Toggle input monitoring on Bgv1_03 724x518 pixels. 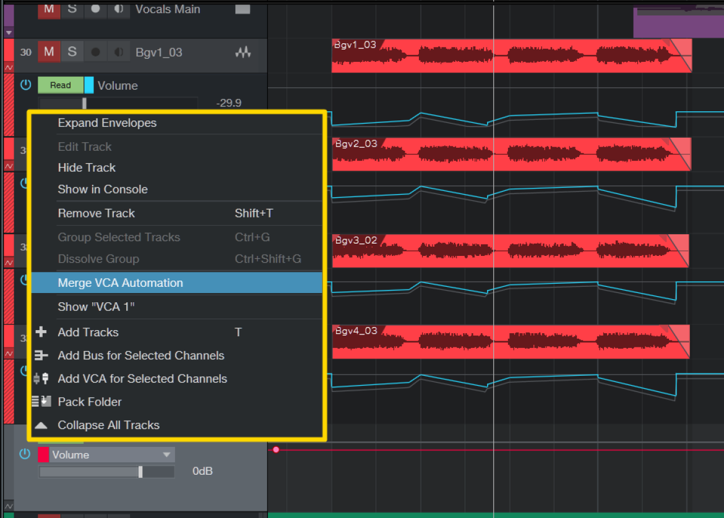point(118,52)
